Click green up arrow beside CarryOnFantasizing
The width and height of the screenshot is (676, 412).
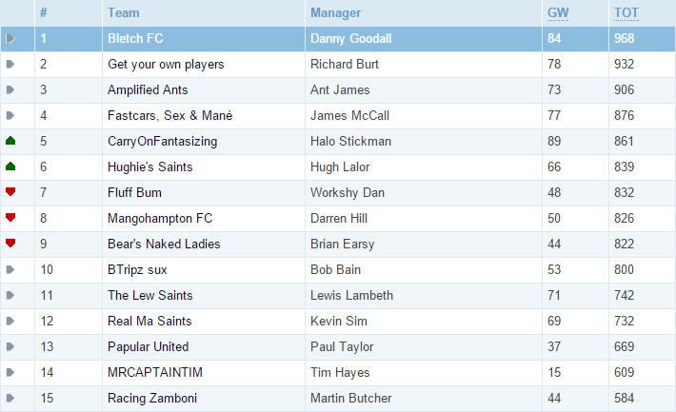(10, 141)
